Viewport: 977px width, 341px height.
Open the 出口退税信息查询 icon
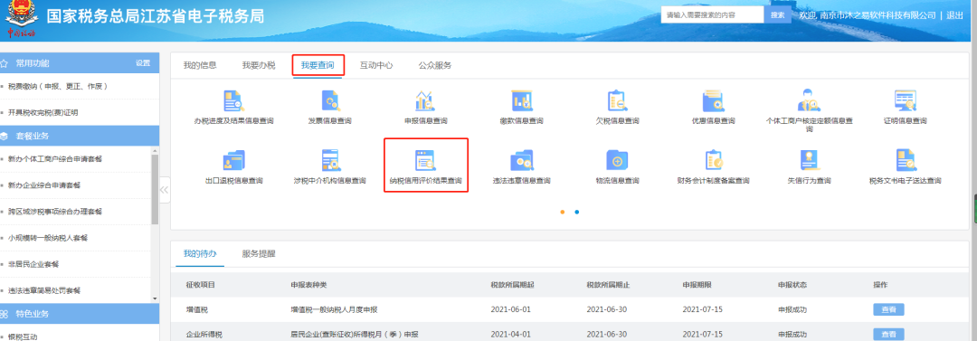tap(233, 160)
